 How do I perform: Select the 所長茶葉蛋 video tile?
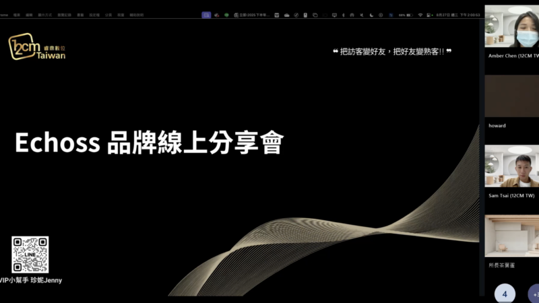point(512,236)
